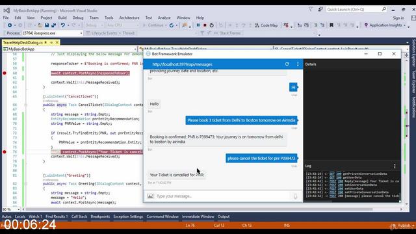Collapse the Greeting method outline
The width and height of the screenshot is (416, 234).
pos(26,183)
